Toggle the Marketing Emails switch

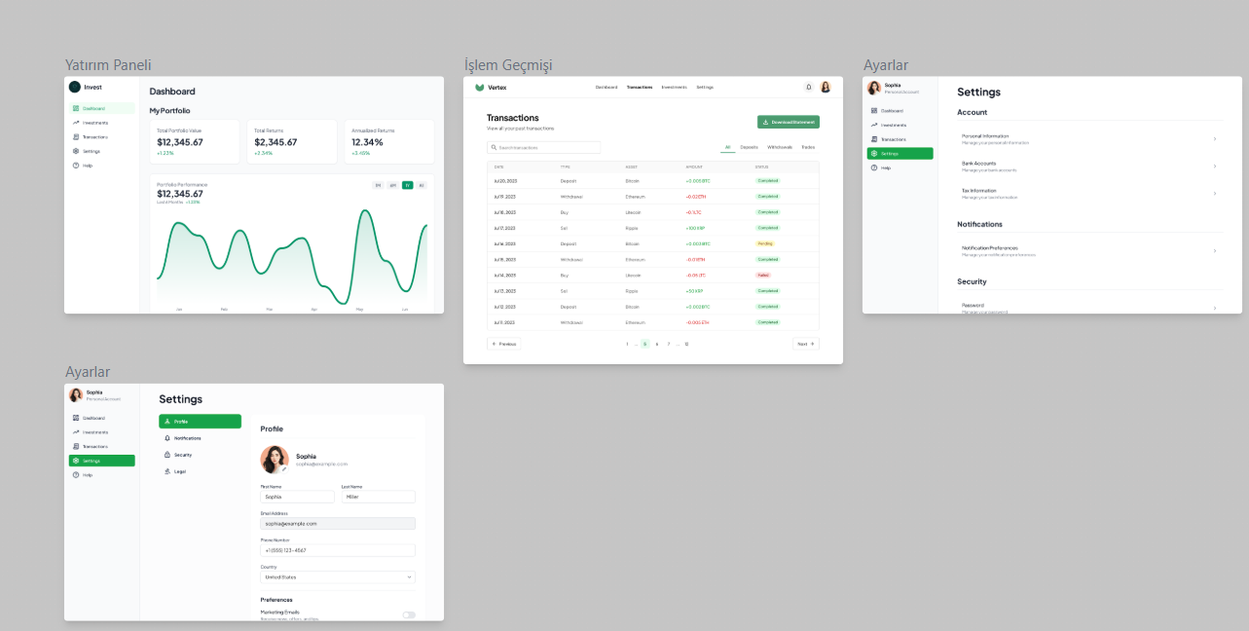click(x=409, y=614)
